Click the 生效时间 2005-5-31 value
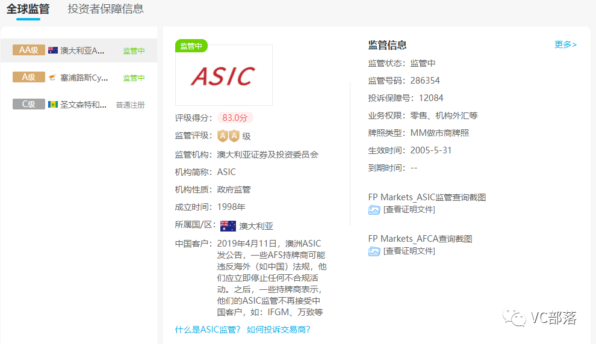Image resolution: width=596 pixels, height=344 pixels. coord(431,150)
